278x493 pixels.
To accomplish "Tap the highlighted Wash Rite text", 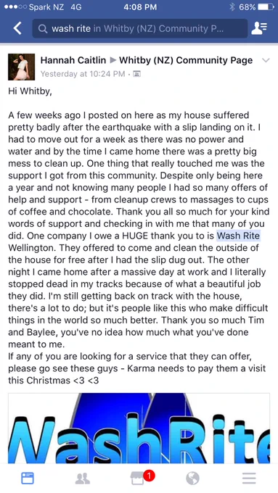I will coord(238,236).
